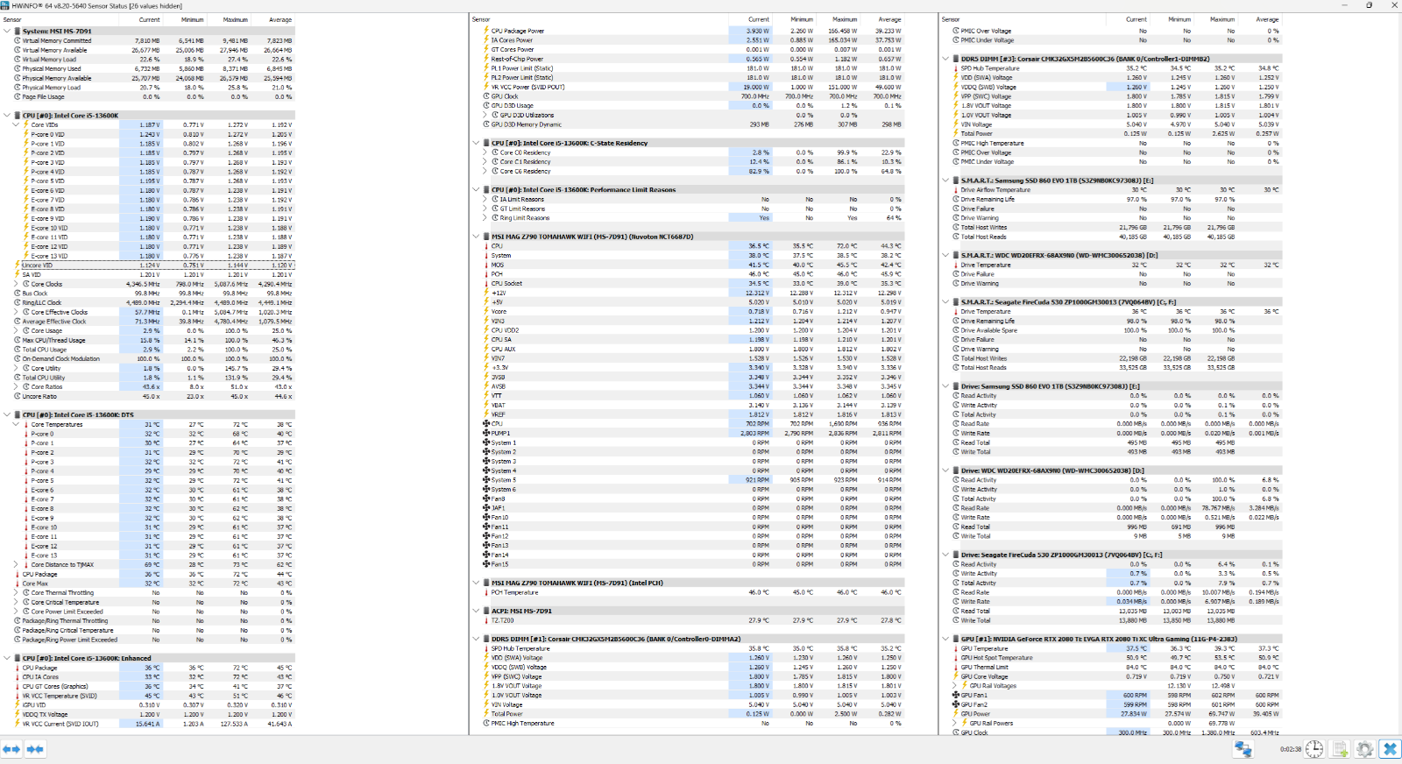Click lightning icon beside CPU Package Power
Image resolution: width=1402 pixels, height=764 pixels.
(x=485, y=31)
